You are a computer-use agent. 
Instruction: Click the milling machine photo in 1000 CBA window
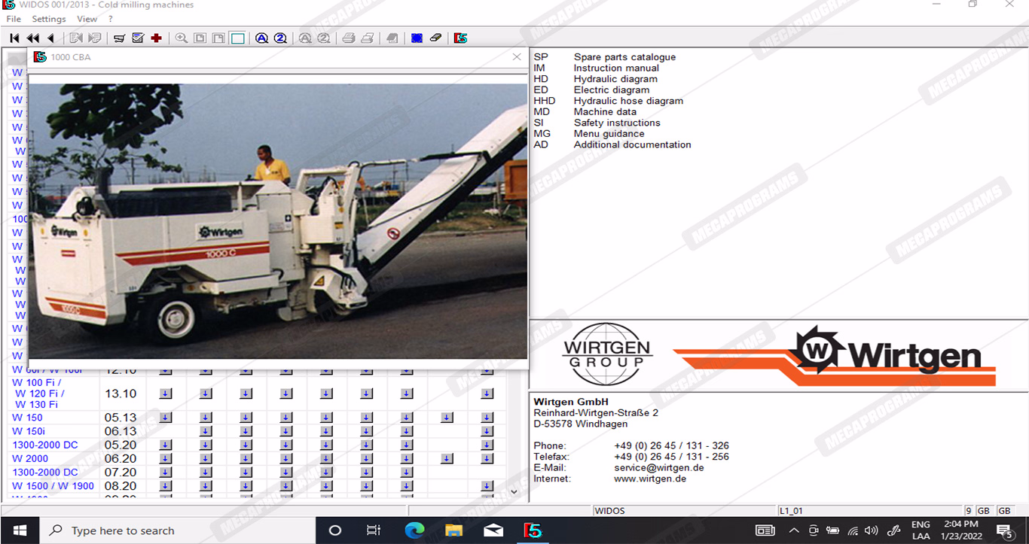tap(278, 220)
